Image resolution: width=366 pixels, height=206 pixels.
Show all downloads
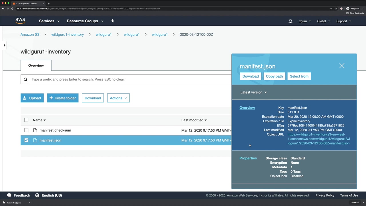click(355, 203)
